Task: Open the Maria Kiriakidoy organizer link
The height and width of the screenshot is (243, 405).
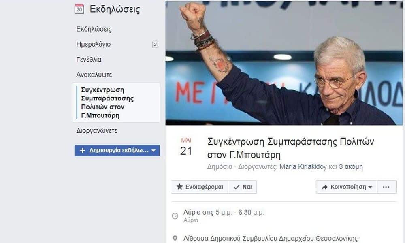Action: pyautogui.click(x=303, y=167)
